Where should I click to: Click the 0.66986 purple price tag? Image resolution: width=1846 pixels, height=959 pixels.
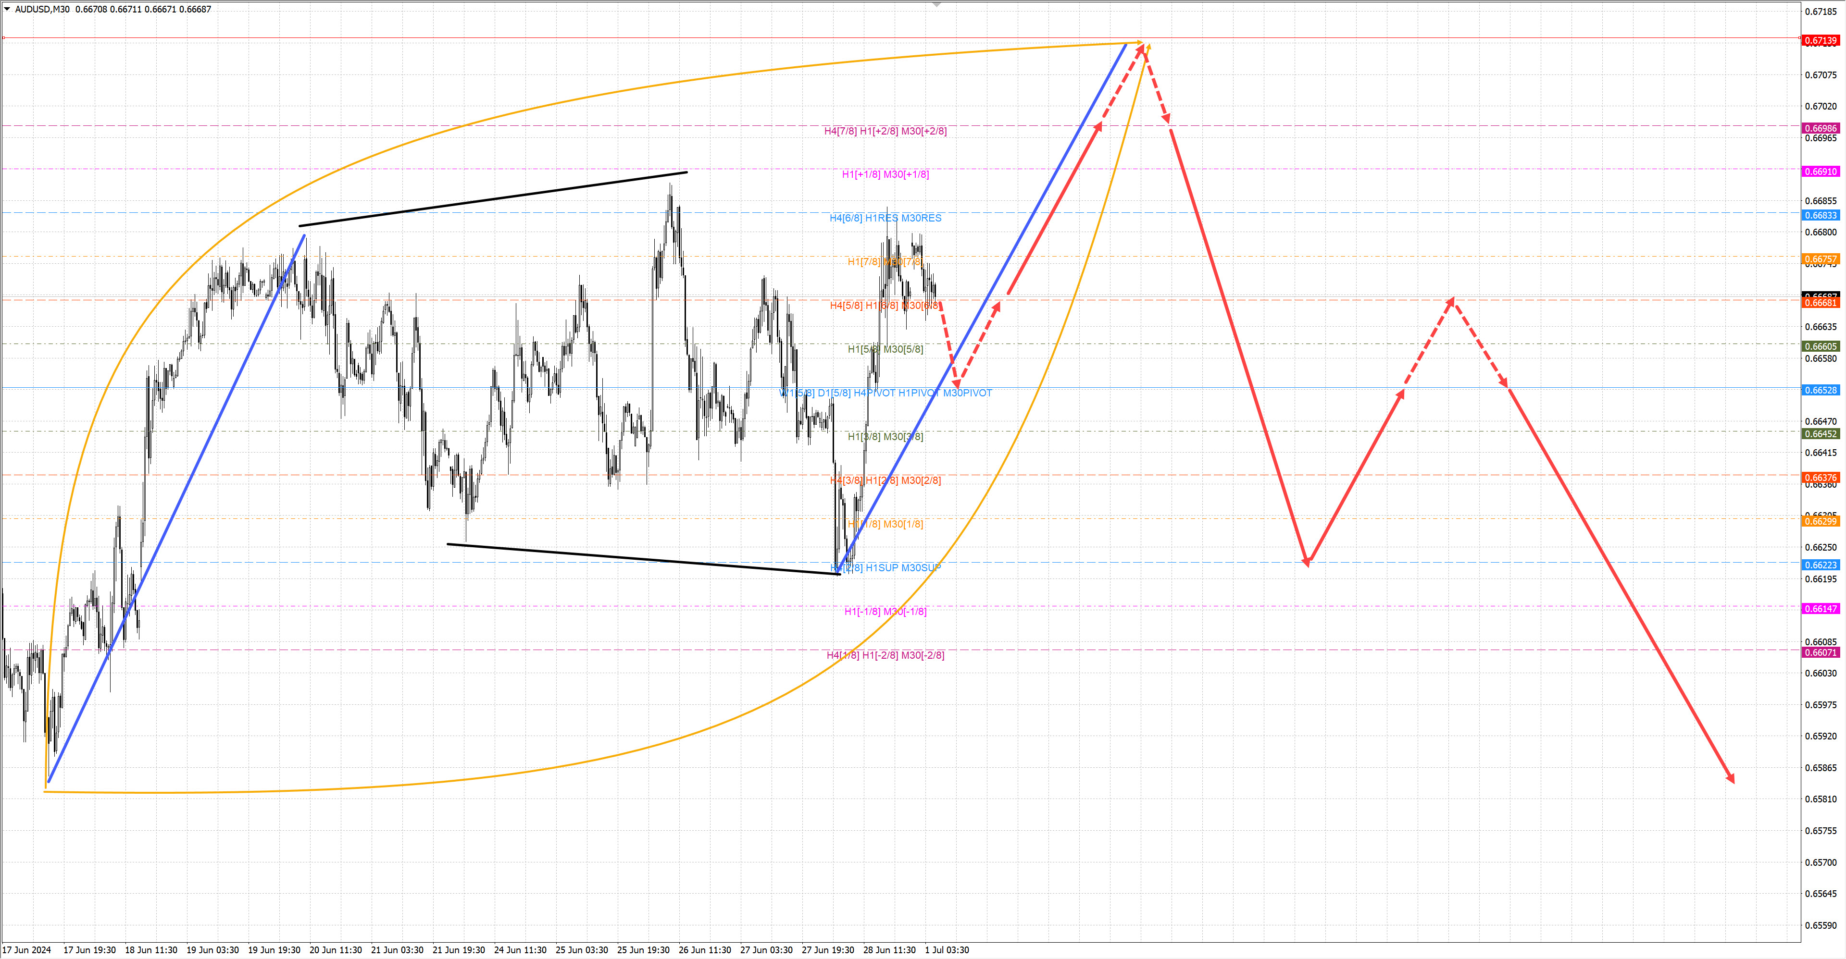(1820, 128)
